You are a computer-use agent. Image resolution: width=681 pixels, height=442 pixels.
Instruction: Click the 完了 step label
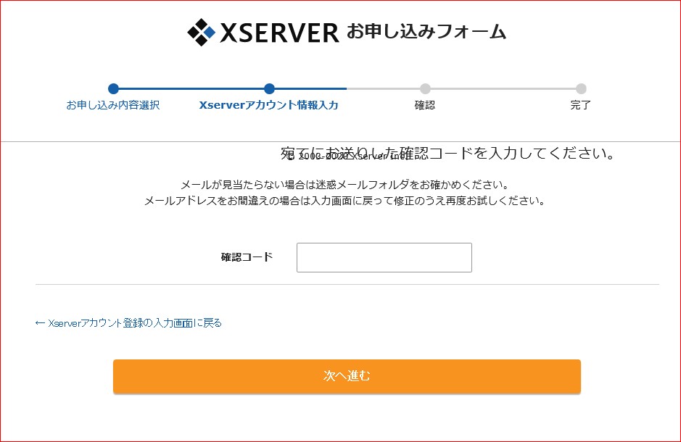click(581, 105)
